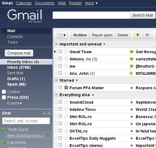Click the Presa label color box
This screenshot has height=148, width=156.
coord(4,97)
